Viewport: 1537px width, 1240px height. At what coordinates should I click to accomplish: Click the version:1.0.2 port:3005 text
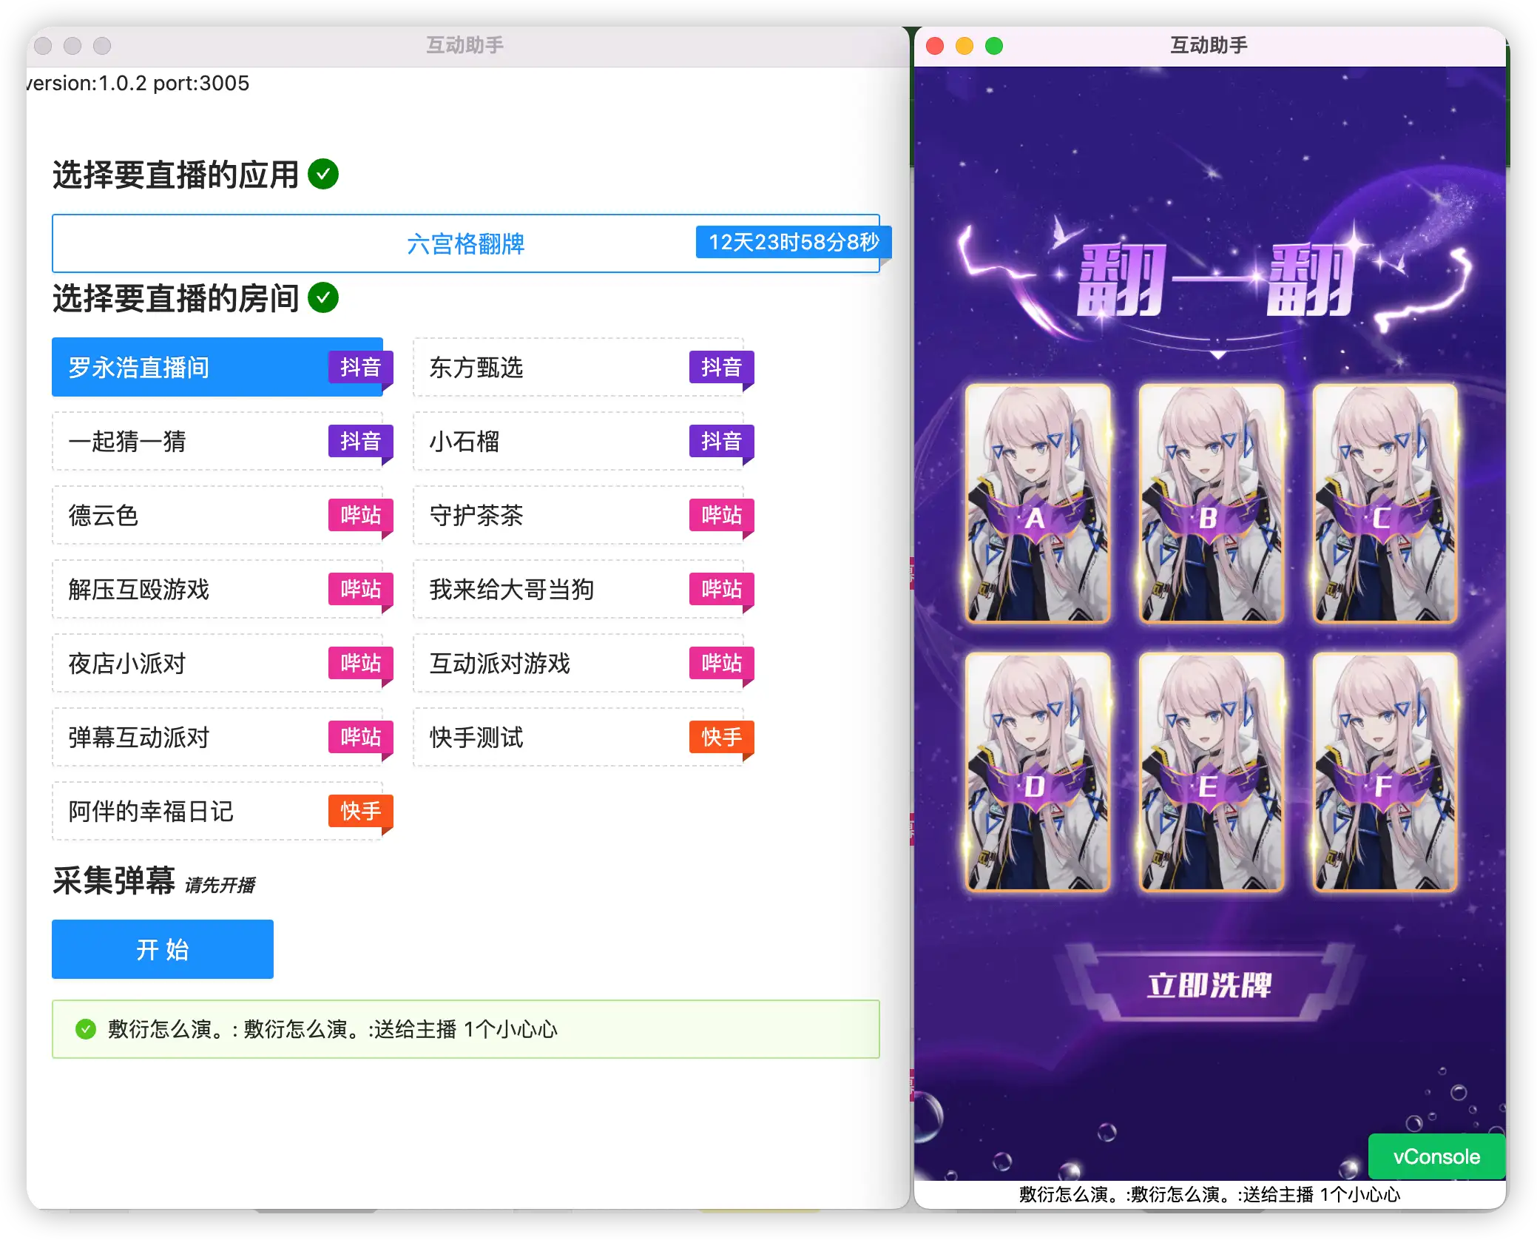[139, 83]
